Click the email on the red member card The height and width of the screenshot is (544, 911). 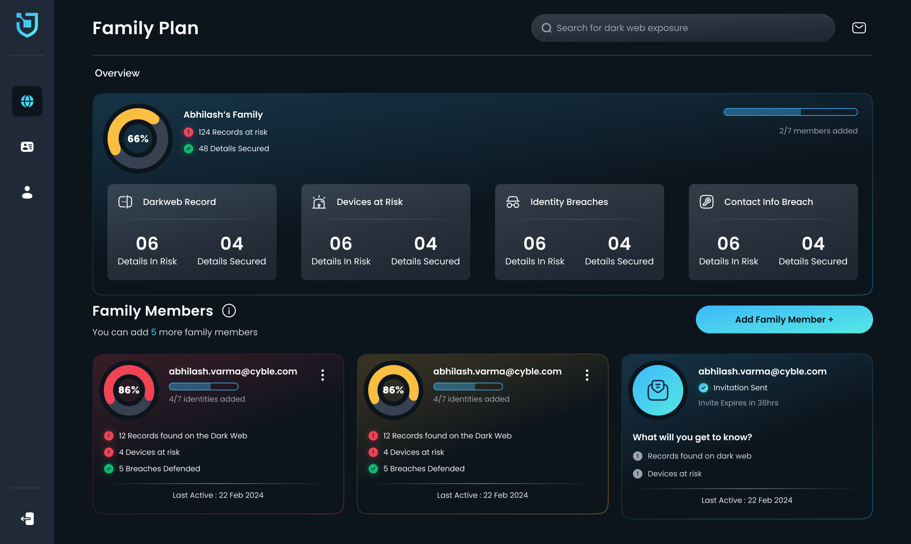[233, 372]
